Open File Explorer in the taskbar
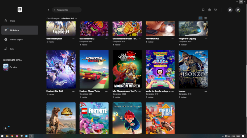 [7, 136]
